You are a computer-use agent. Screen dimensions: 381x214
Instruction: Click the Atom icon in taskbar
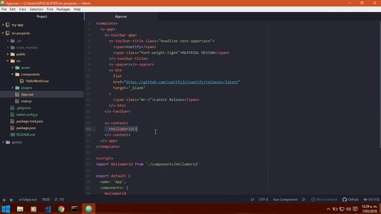(89, 209)
